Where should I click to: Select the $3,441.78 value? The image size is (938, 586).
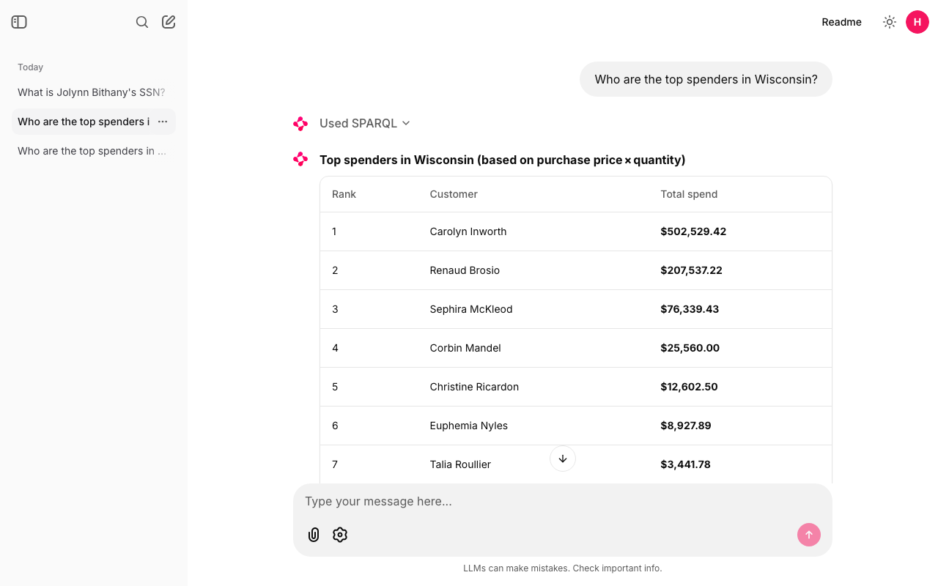coord(685,464)
